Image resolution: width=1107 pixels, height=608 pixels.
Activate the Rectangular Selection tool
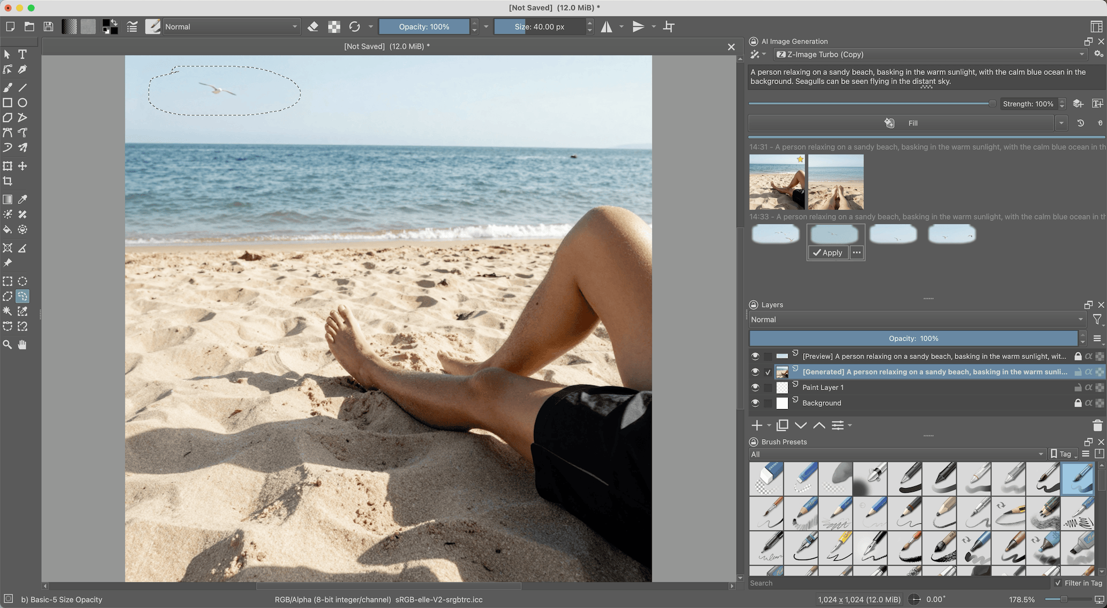pyautogui.click(x=8, y=281)
